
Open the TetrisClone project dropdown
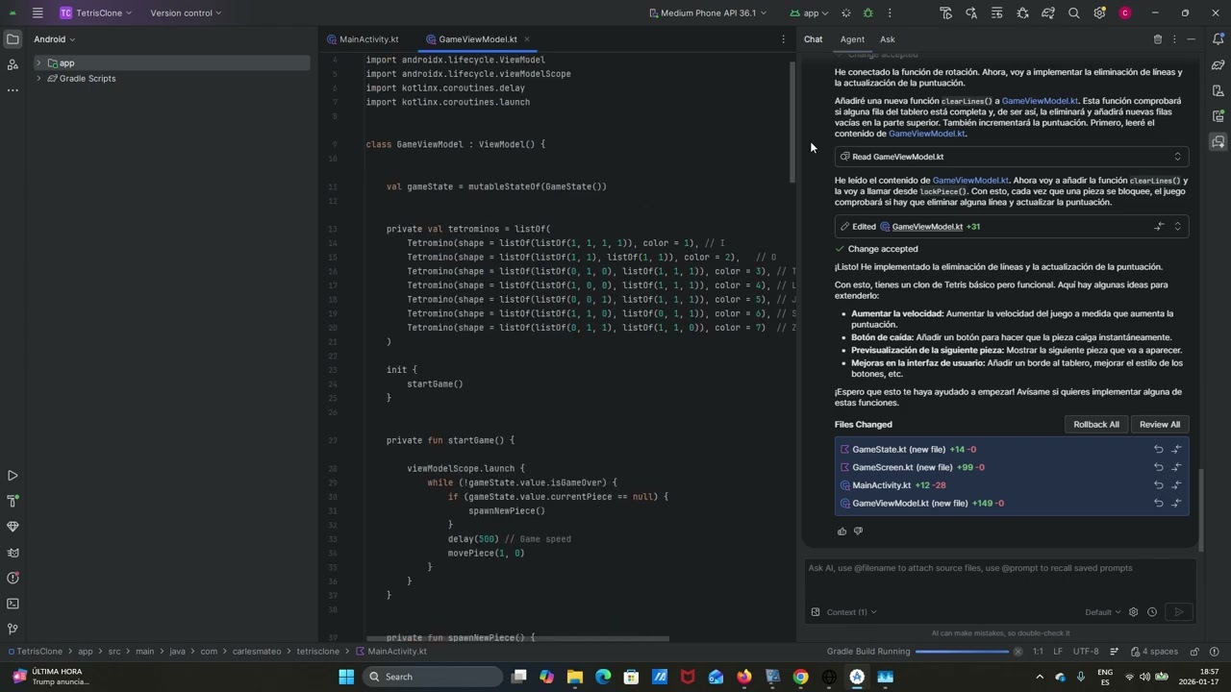[97, 12]
